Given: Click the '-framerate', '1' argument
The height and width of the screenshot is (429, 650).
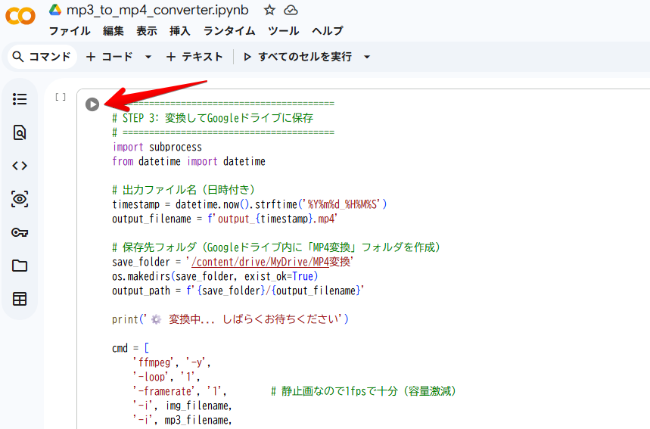Looking at the screenshot, I should [x=179, y=391].
